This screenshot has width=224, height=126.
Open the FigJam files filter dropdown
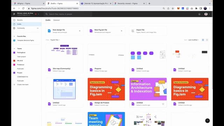tap(55, 40)
